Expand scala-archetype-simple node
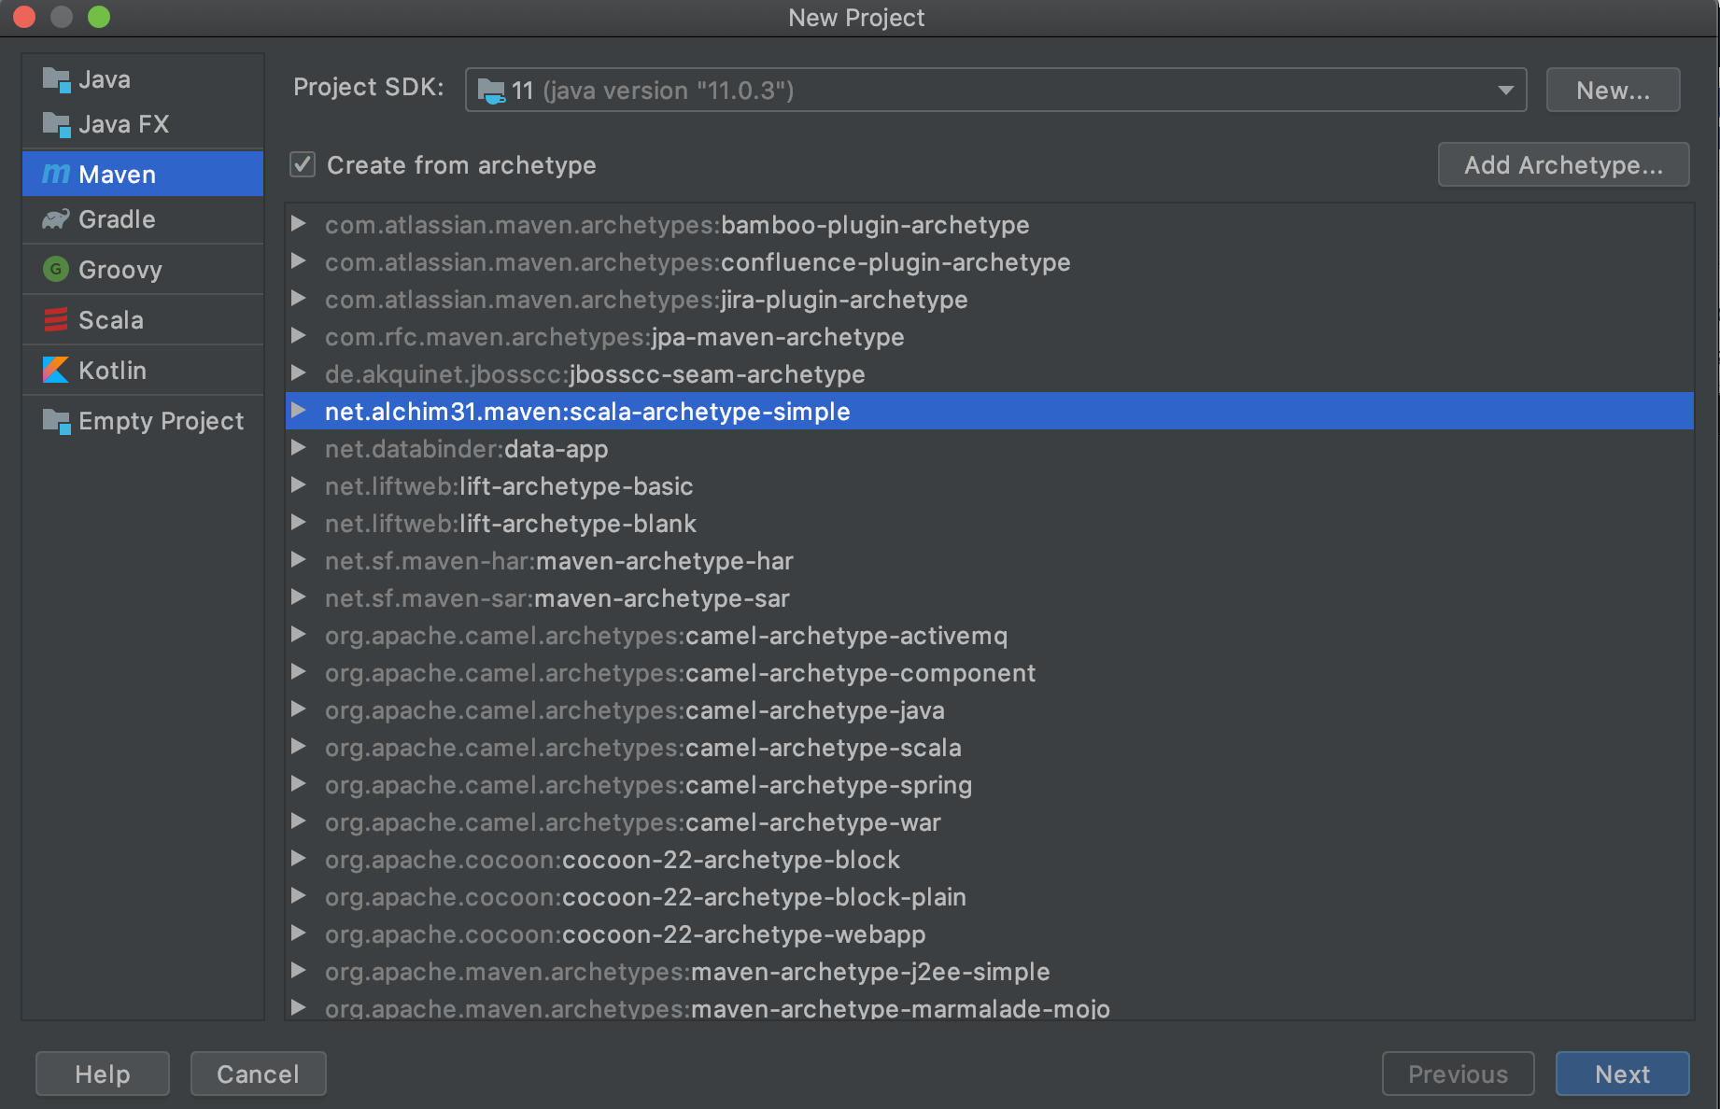1720x1109 pixels. point(299,411)
